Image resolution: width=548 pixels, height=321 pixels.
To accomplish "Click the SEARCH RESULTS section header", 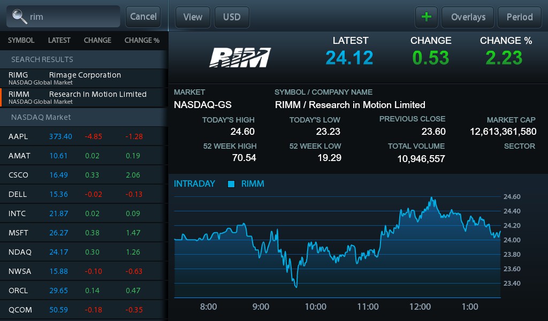I will point(84,59).
